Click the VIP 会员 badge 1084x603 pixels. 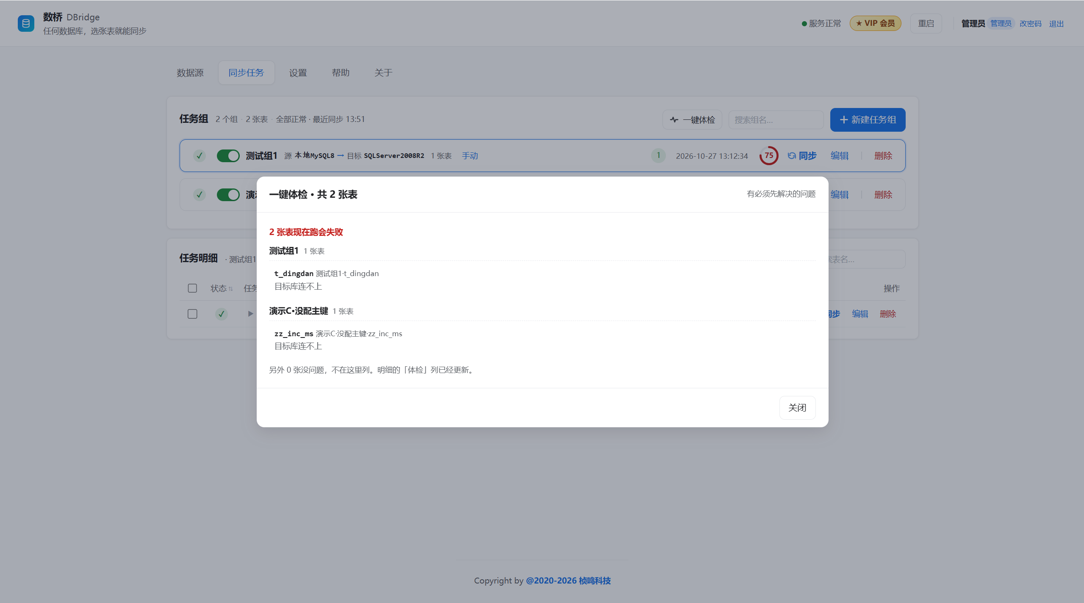click(875, 23)
